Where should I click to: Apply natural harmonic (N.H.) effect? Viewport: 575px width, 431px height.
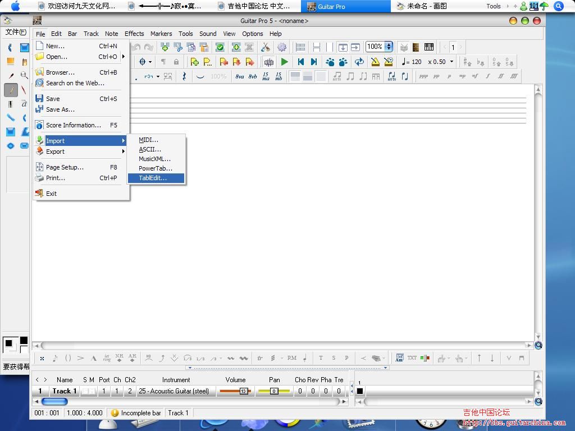(x=119, y=357)
